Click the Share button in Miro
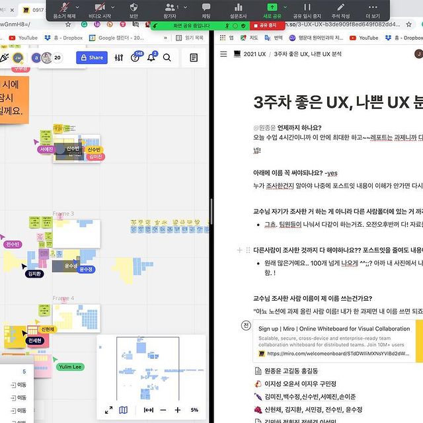The width and height of the screenshot is (423, 423). (91, 58)
